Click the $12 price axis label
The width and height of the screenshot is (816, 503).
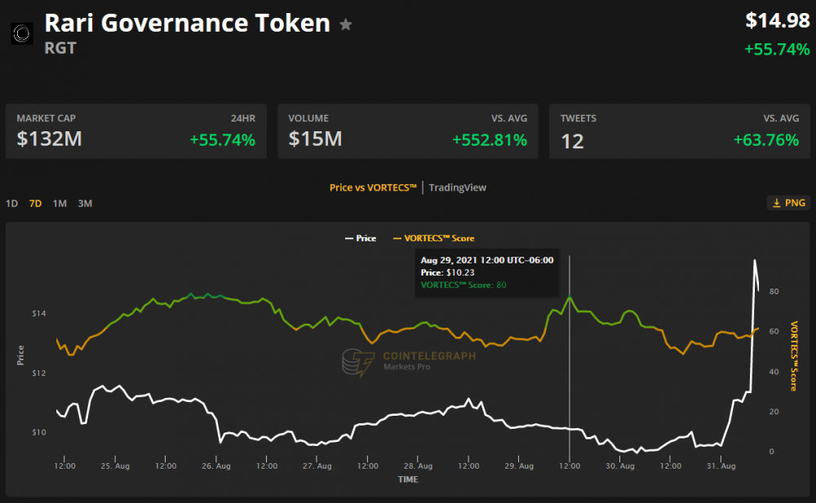[x=39, y=373]
